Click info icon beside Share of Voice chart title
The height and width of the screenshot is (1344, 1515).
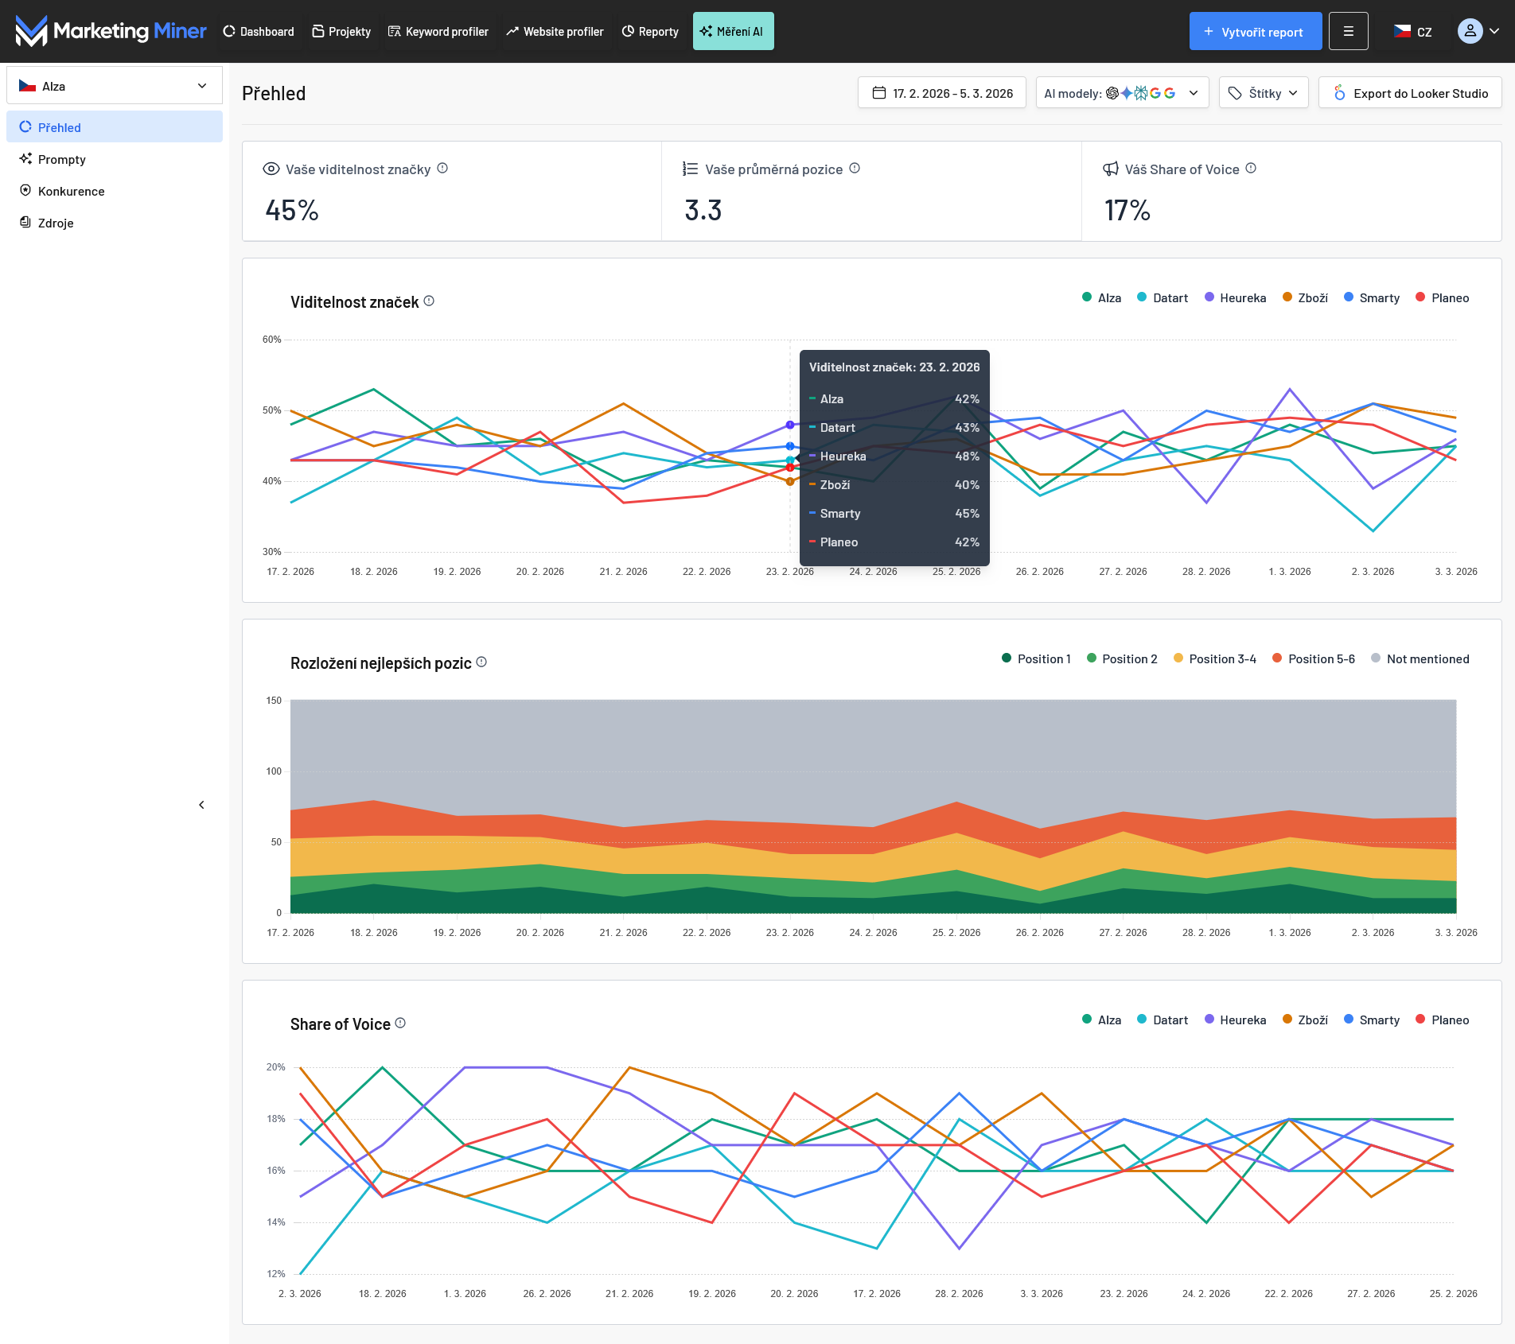click(x=400, y=1023)
